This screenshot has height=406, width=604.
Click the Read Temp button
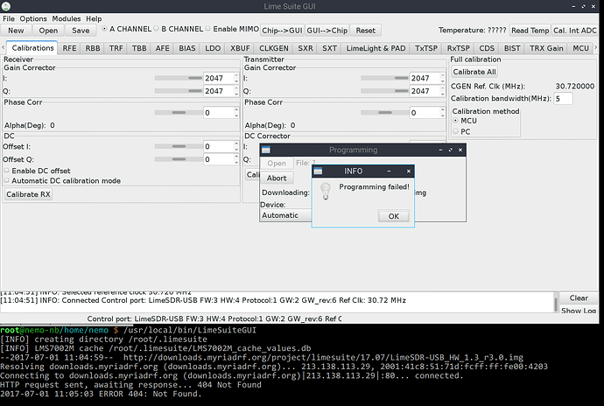pos(530,30)
